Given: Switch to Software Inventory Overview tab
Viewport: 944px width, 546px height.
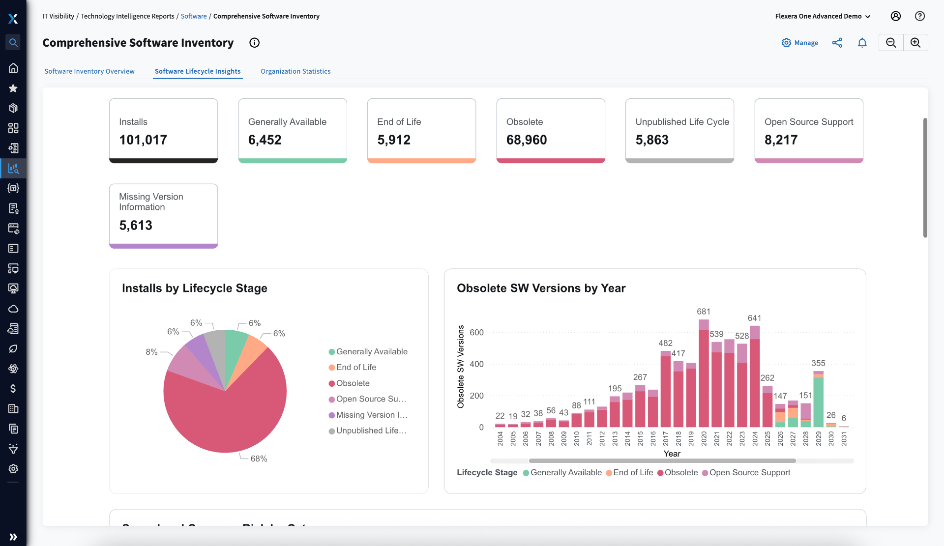Looking at the screenshot, I should [89, 71].
